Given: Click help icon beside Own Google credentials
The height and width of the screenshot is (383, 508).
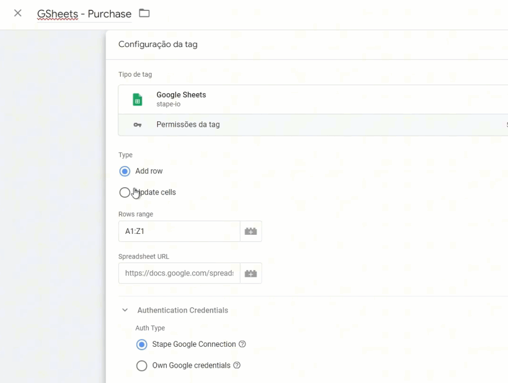Looking at the screenshot, I should tap(237, 366).
